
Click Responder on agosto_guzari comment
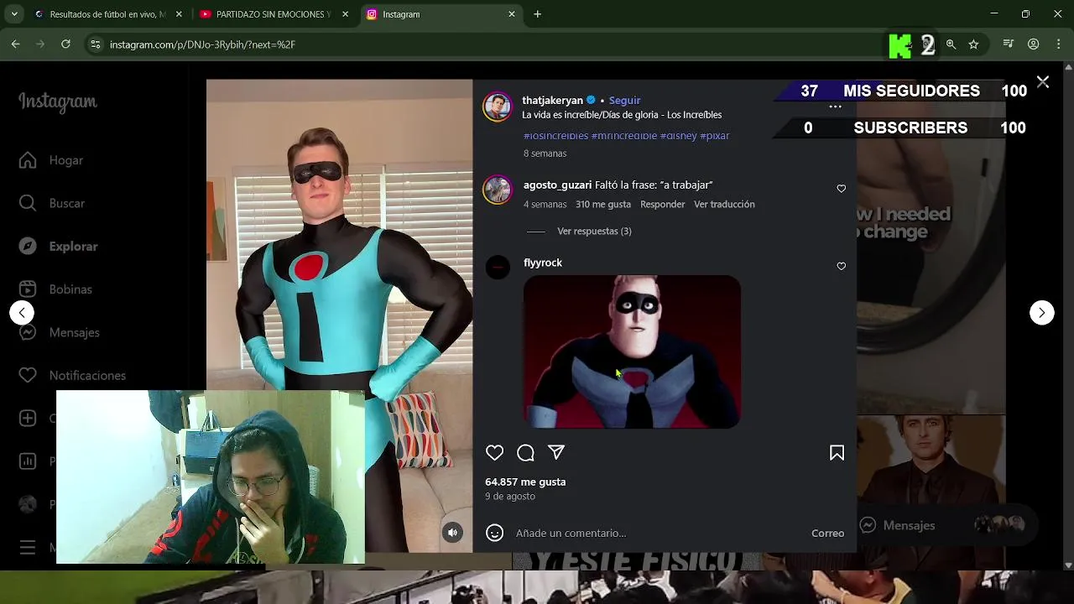coord(662,204)
